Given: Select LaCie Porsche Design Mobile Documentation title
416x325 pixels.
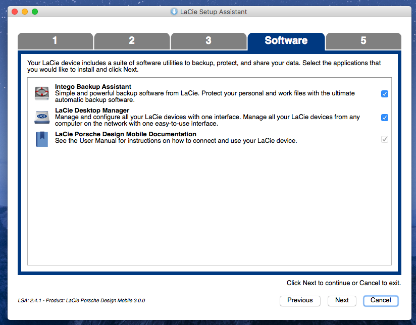Looking at the screenshot, I should pyautogui.click(x=126, y=134).
